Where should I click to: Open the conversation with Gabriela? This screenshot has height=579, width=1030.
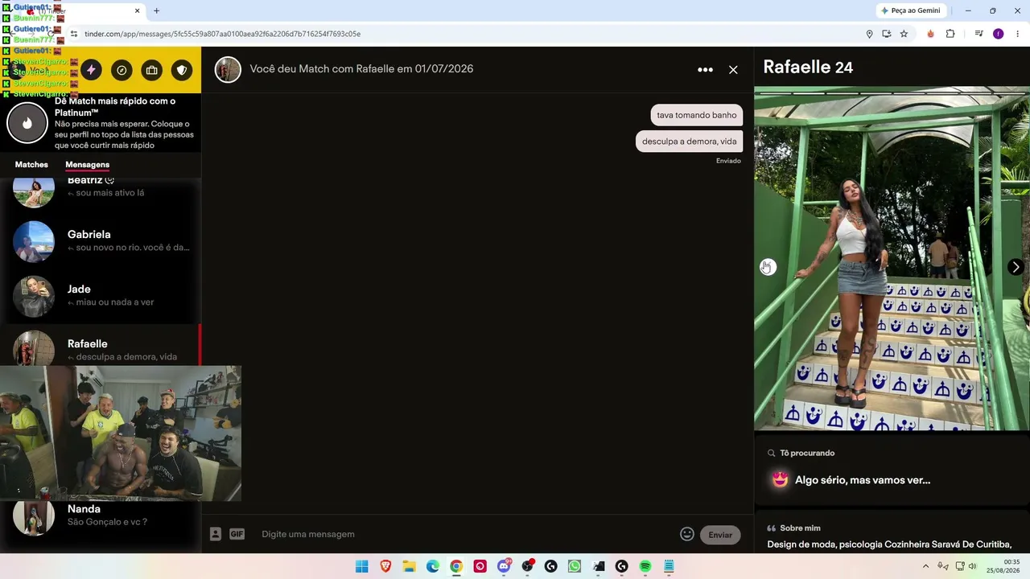point(101,240)
